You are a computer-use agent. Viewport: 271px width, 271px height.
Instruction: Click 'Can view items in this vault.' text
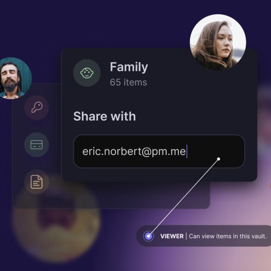coord(227,236)
